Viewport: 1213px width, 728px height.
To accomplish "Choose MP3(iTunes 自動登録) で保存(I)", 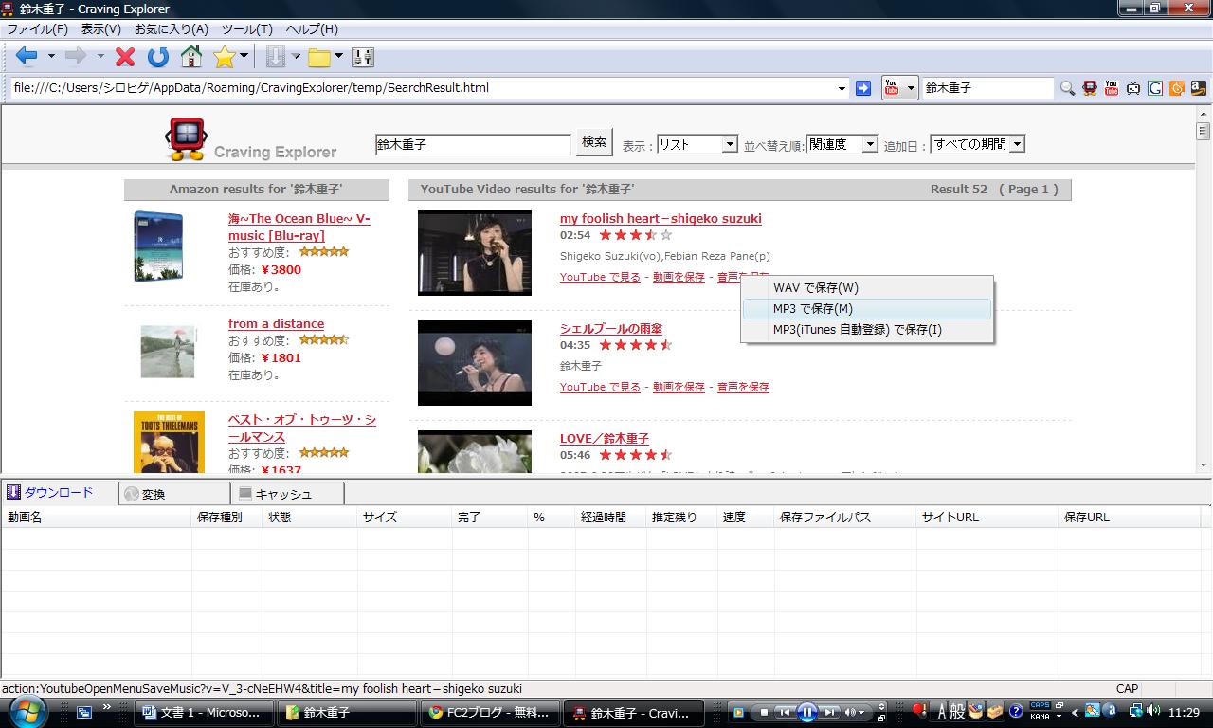I will 867,330.
